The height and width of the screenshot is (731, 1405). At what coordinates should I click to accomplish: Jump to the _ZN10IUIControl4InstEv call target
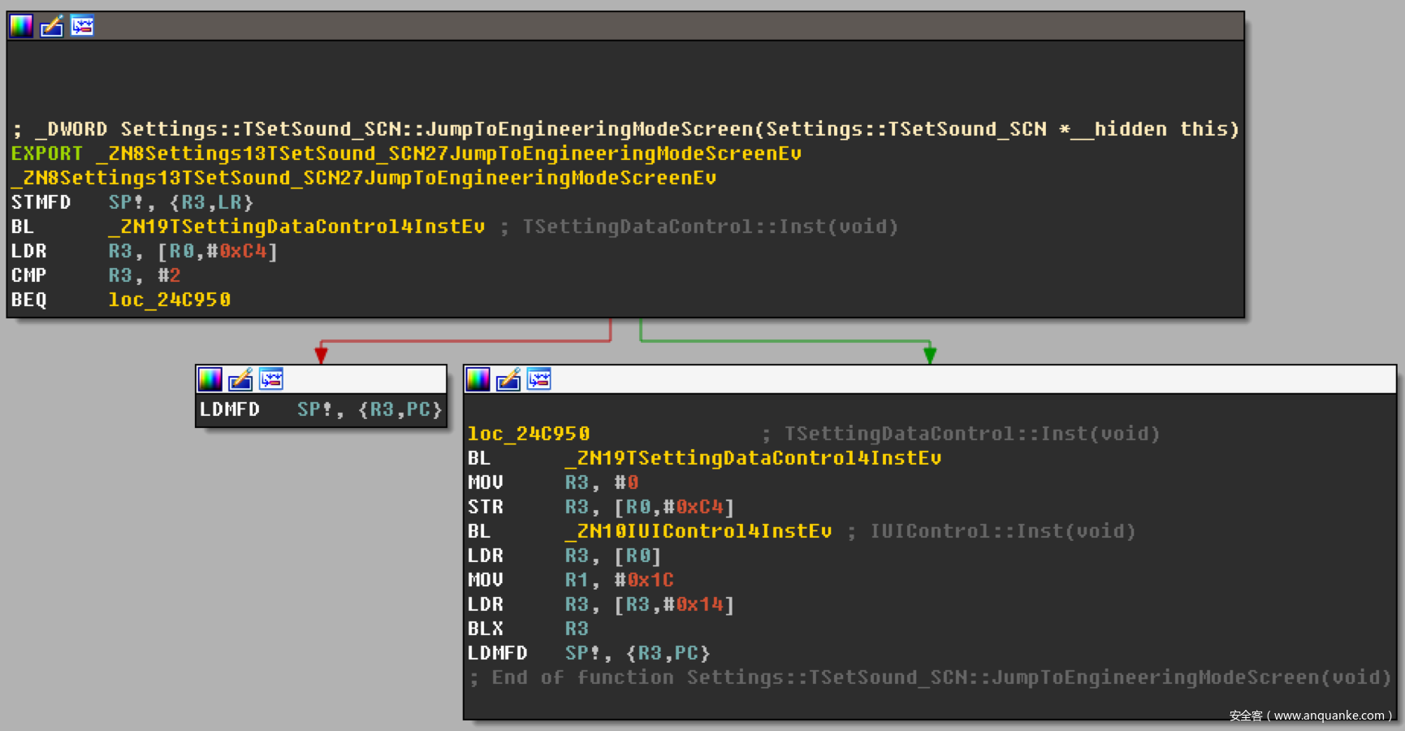(x=698, y=531)
